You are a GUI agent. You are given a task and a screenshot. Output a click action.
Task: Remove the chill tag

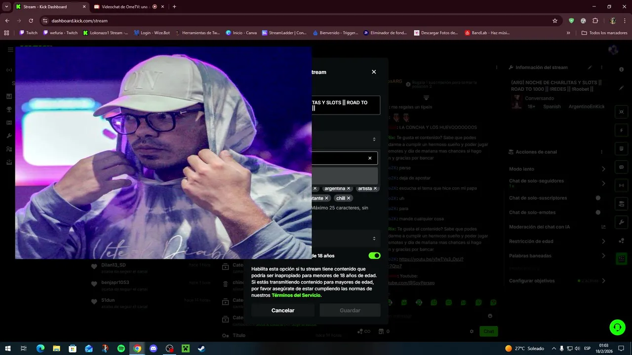pyautogui.click(x=349, y=198)
